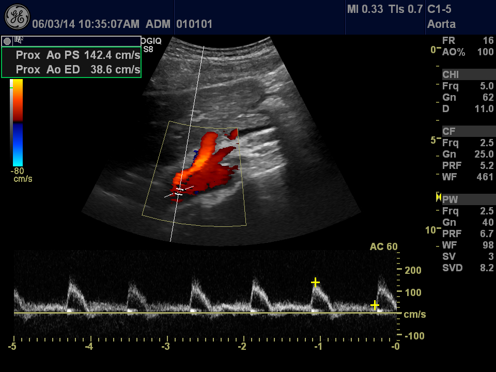Image resolution: width=496 pixels, height=372 pixels.
Task: Click the worksheet grid icon above measurements
Action: [x=19, y=40]
